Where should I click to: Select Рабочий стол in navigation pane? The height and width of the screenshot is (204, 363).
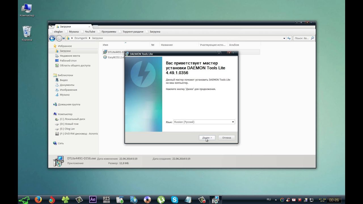[68, 61]
